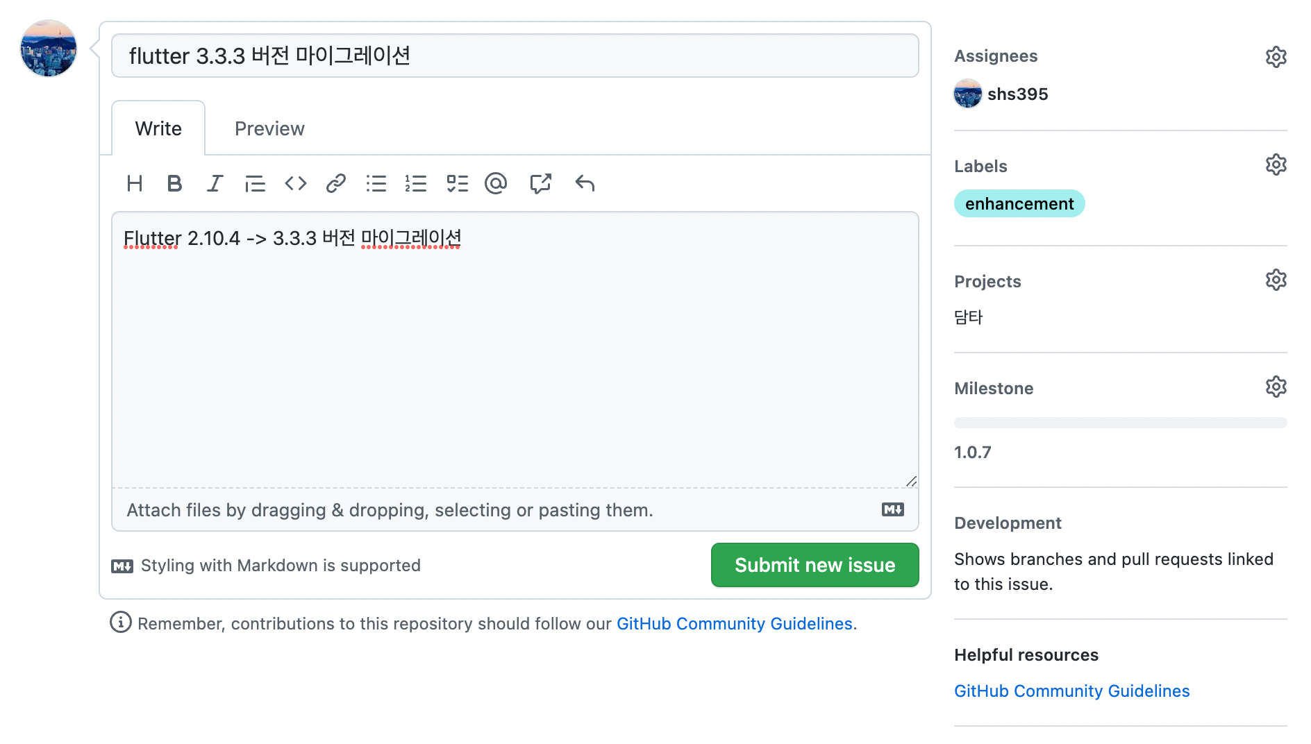This screenshot has width=1311, height=744.
Task: Open the Assignees gear settings
Action: point(1276,56)
